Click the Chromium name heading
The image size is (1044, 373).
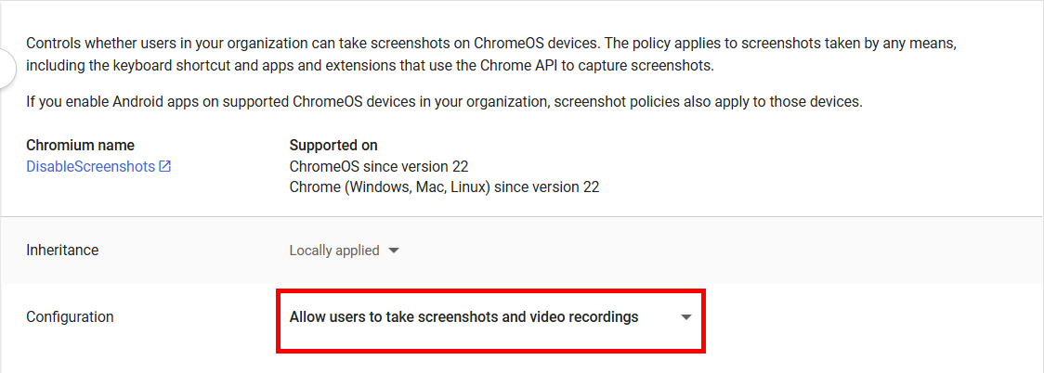[x=80, y=145]
